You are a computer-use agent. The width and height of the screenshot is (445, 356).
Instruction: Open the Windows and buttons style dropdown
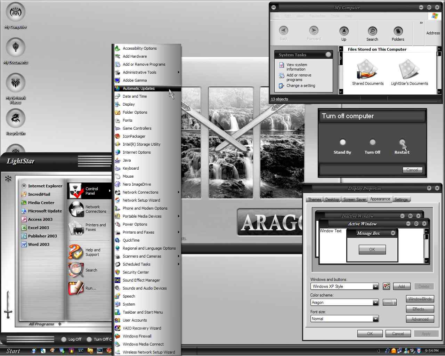(x=375, y=286)
